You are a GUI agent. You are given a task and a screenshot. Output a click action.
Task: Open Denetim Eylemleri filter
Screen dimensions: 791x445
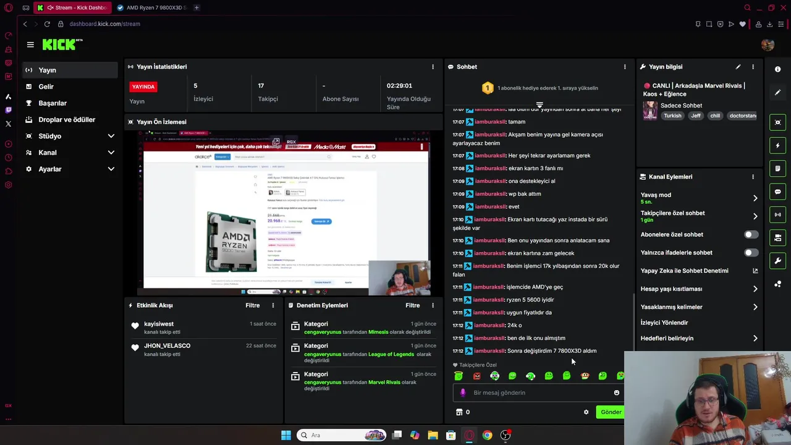click(x=412, y=305)
